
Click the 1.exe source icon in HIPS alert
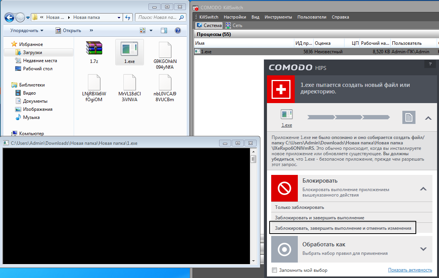(286, 115)
